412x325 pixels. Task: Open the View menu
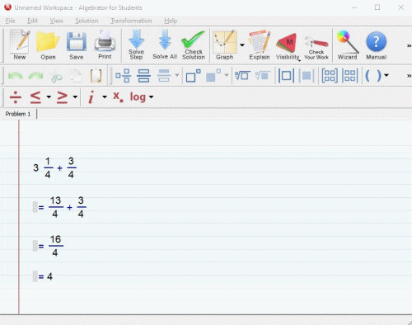(x=56, y=21)
